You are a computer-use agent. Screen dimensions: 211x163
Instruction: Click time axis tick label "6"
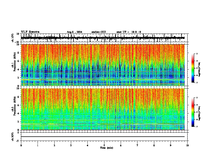pyautogui.click(x=121, y=145)
